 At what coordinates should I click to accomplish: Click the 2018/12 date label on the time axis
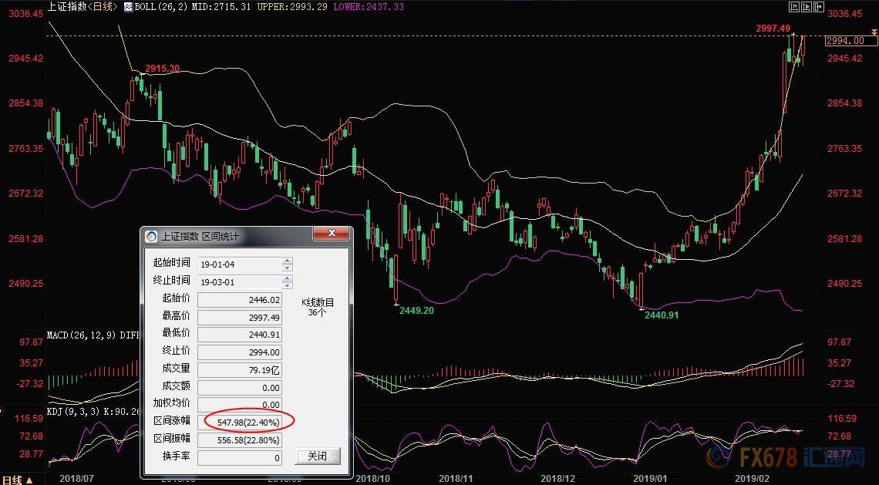557,479
